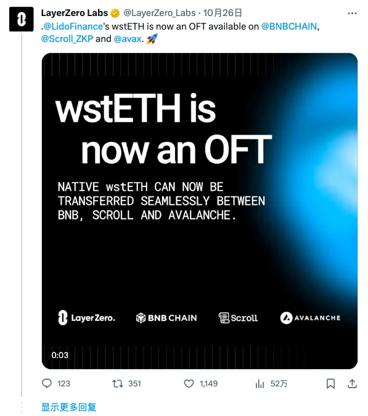Screen dimensions: 368x416
Task: Click the retweet icon
Action: pyautogui.click(x=117, y=383)
